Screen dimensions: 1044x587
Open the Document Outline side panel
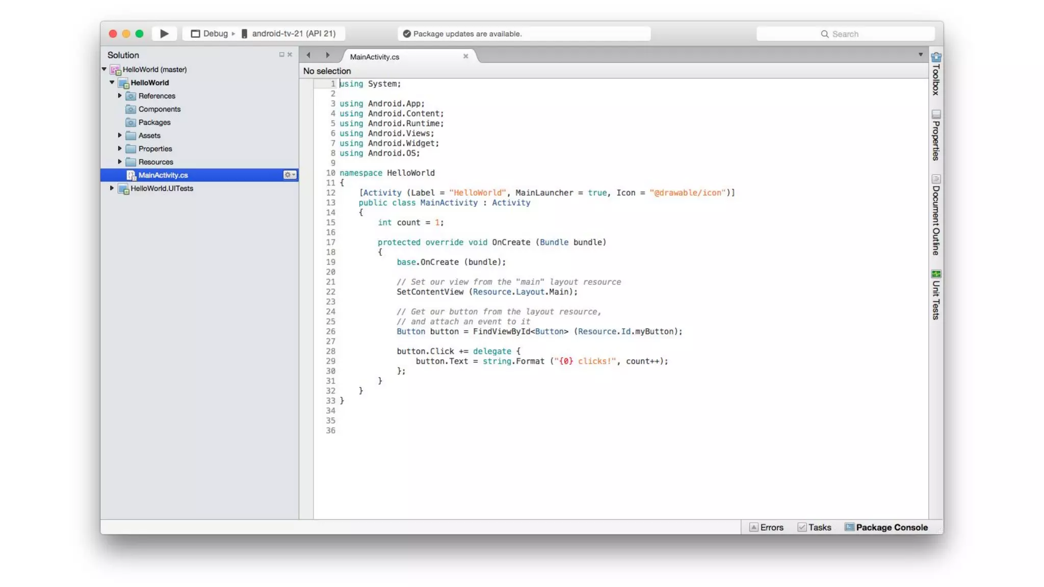click(x=936, y=215)
